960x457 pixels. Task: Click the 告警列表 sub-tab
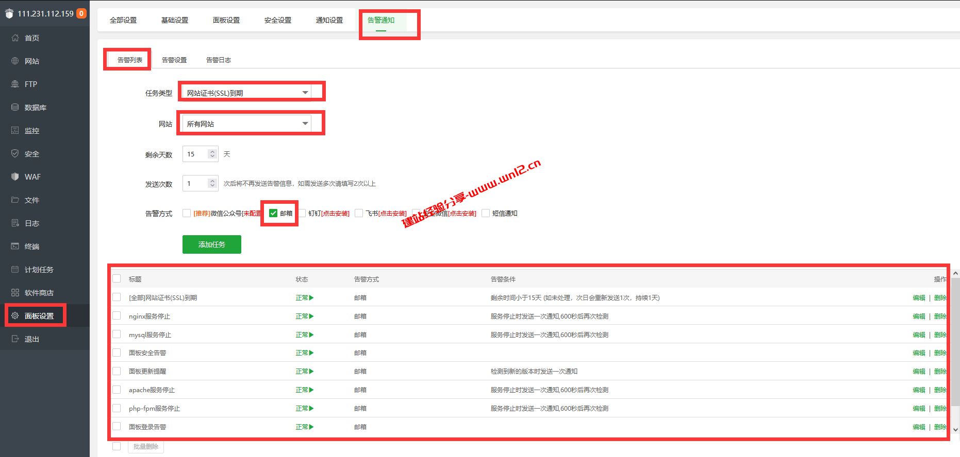130,60
